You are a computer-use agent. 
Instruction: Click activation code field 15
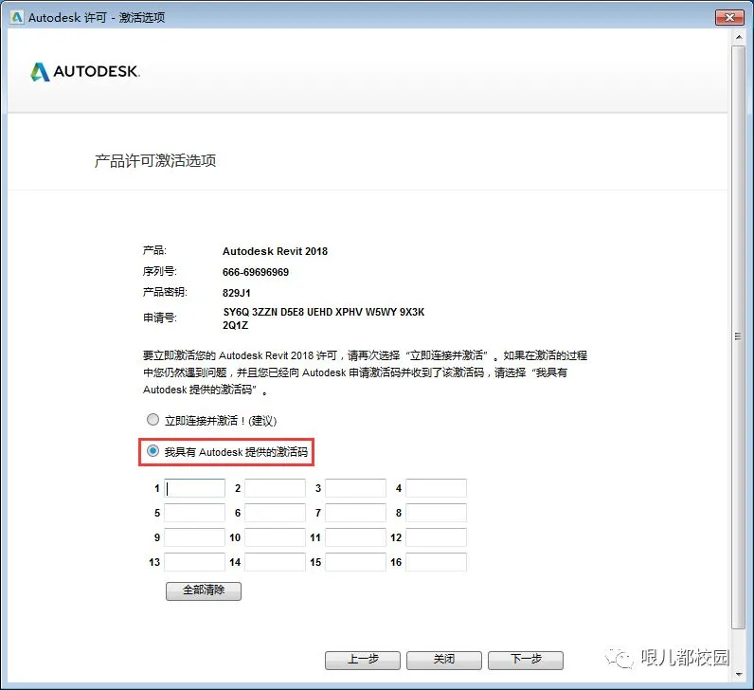356,562
